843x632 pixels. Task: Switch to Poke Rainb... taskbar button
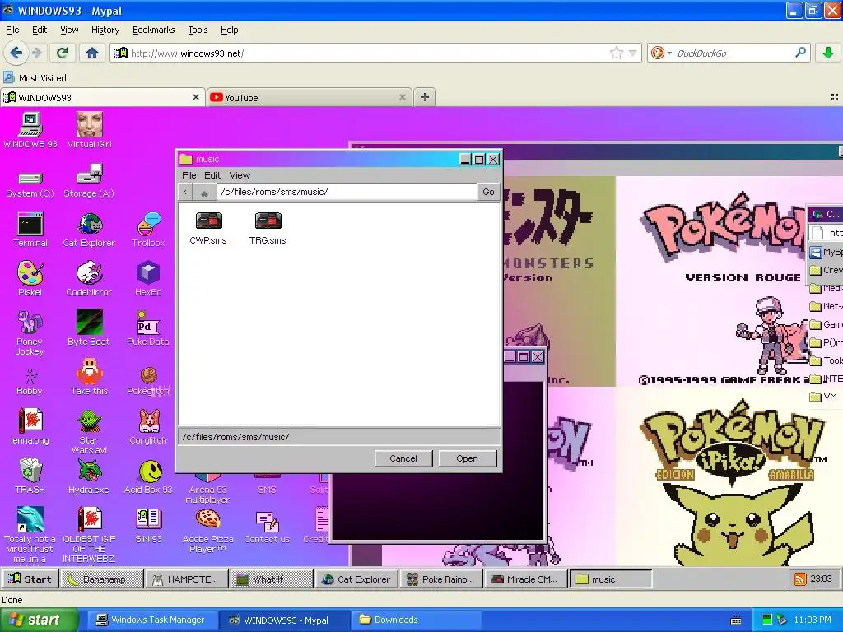point(441,579)
